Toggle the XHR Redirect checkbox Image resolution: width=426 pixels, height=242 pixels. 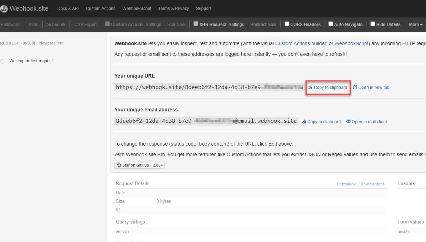pos(196,24)
